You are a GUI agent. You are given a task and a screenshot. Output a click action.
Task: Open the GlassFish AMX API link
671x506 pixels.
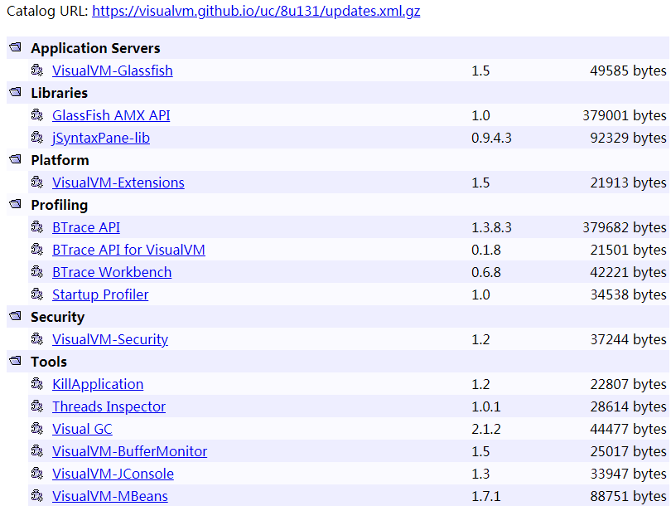coord(111,115)
